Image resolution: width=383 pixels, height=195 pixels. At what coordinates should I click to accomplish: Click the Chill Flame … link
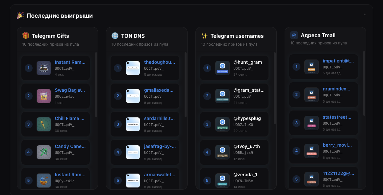coord(70,118)
